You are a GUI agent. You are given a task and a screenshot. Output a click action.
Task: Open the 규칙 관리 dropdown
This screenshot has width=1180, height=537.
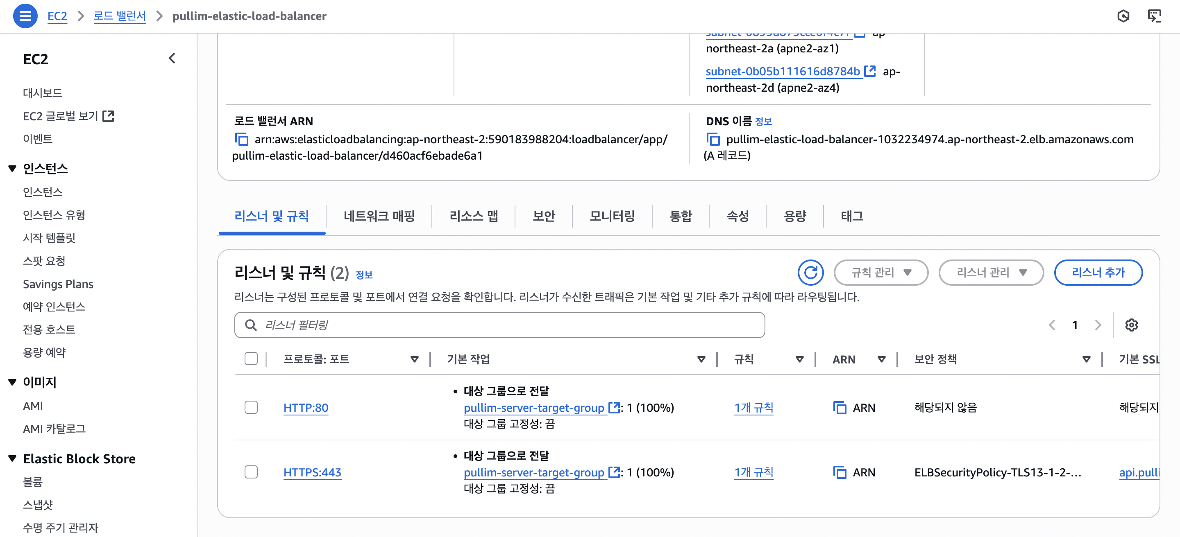(880, 273)
